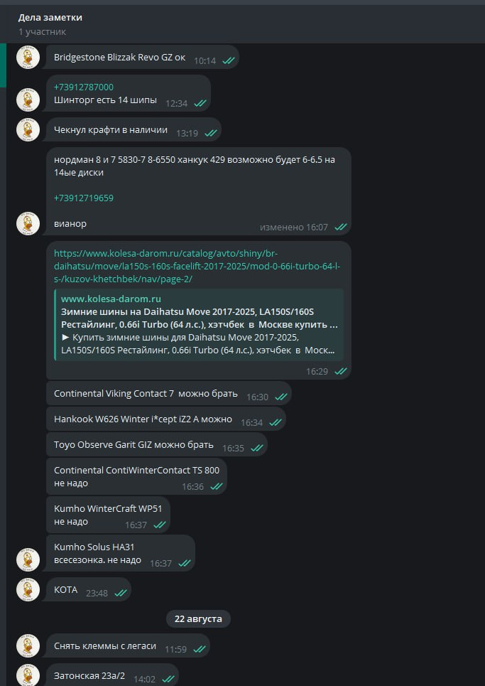Open phone number +73912787000

click(x=84, y=87)
